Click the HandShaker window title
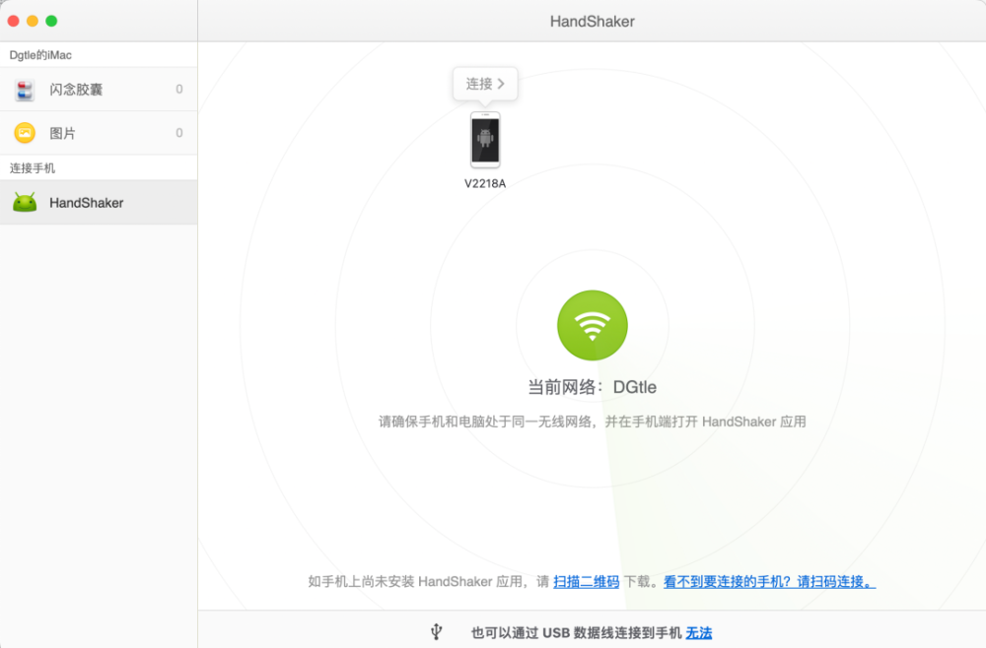986x648 pixels. click(592, 22)
